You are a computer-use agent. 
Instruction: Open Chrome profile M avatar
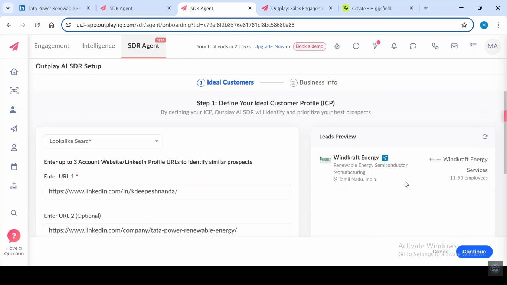pyautogui.click(x=484, y=25)
